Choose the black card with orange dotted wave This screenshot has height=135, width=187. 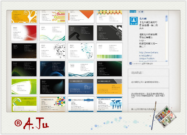click(x=24, y=51)
